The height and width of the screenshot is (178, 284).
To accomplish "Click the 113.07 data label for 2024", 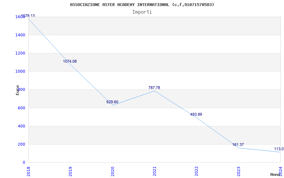I will (x=279, y=149).
